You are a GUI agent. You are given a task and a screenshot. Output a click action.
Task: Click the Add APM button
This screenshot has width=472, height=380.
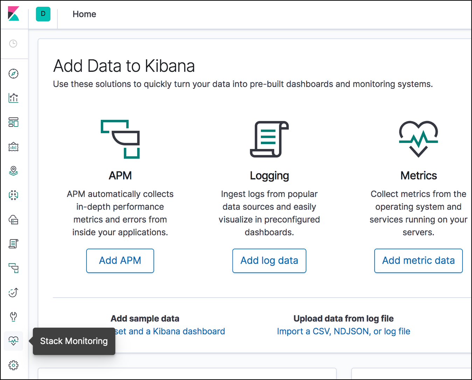click(x=120, y=260)
